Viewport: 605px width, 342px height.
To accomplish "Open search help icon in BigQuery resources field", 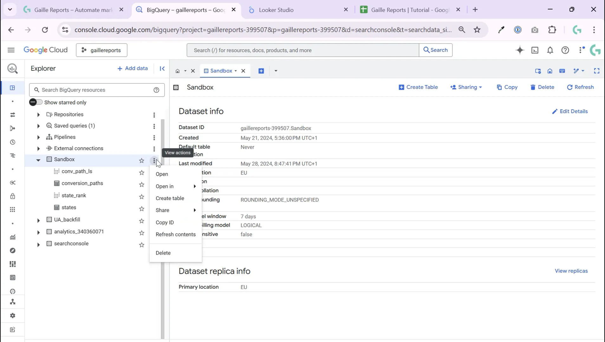I will (156, 90).
